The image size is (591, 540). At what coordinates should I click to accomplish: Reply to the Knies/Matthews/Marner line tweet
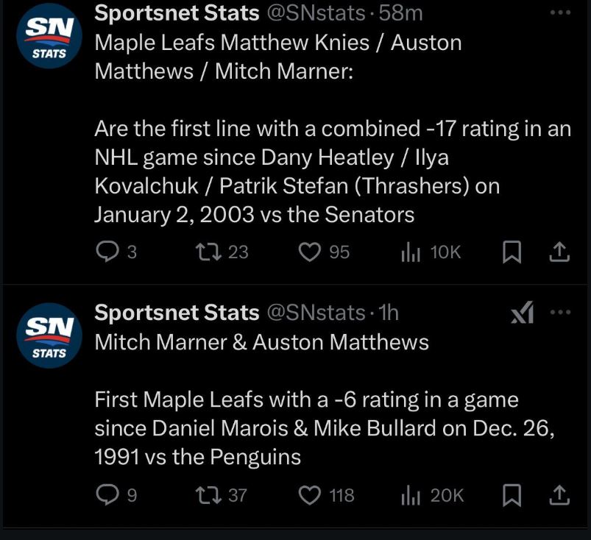107,252
